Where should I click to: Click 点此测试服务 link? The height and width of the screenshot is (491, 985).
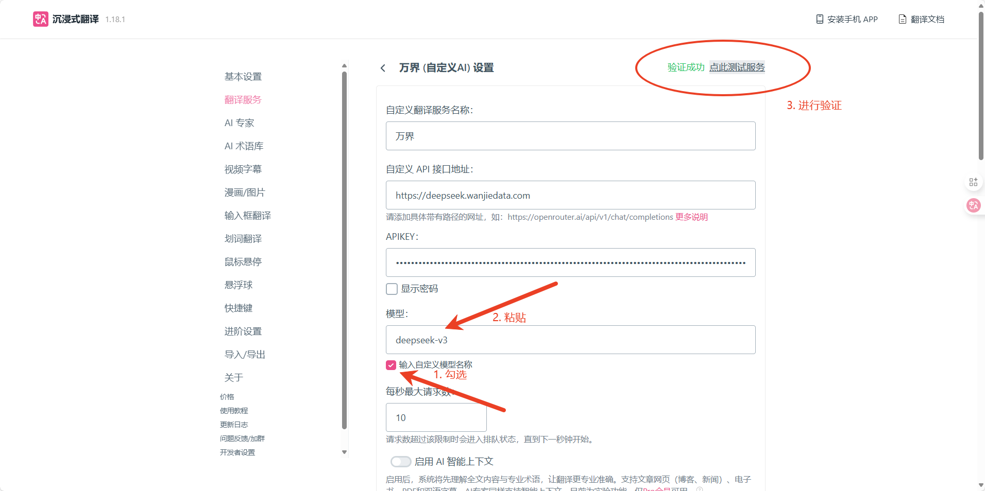(x=737, y=67)
